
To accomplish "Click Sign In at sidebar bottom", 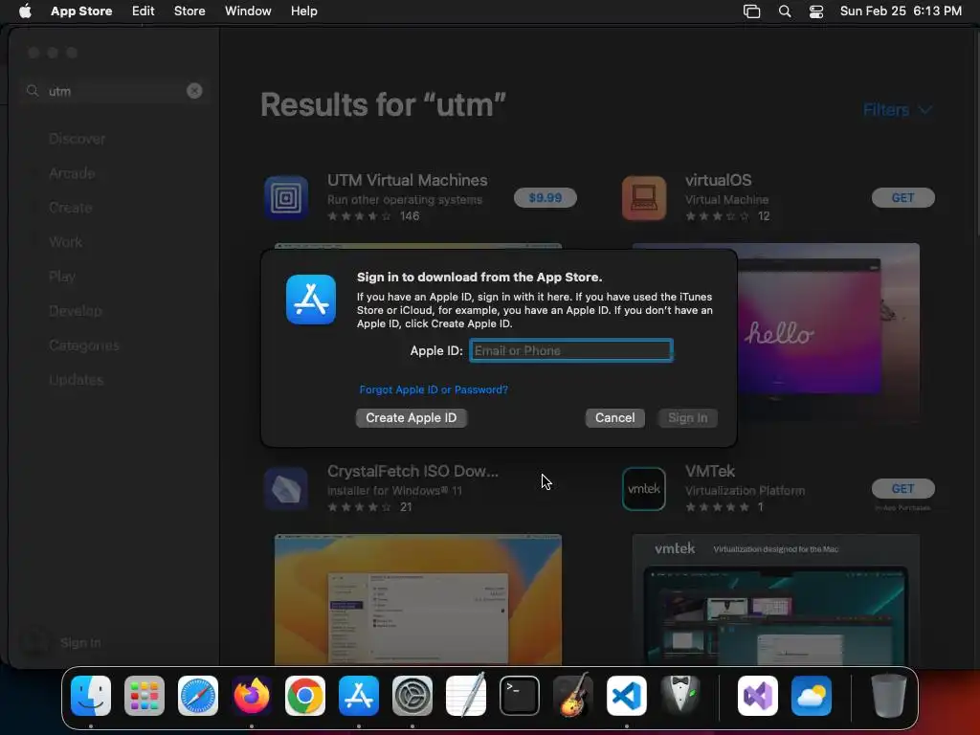I will pyautogui.click(x=80, y=642).
